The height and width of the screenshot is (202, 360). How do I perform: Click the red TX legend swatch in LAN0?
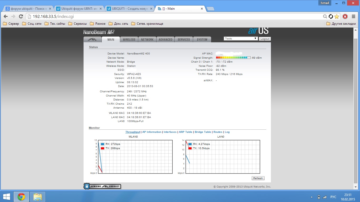tap(190, 148)
